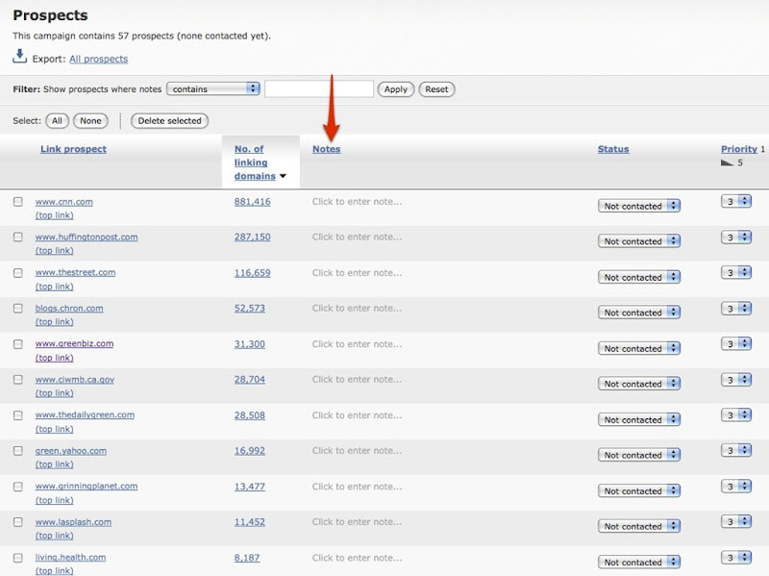Open status dropdown for green.yahoo.com

pyautogui.click(x=639, y=455)
